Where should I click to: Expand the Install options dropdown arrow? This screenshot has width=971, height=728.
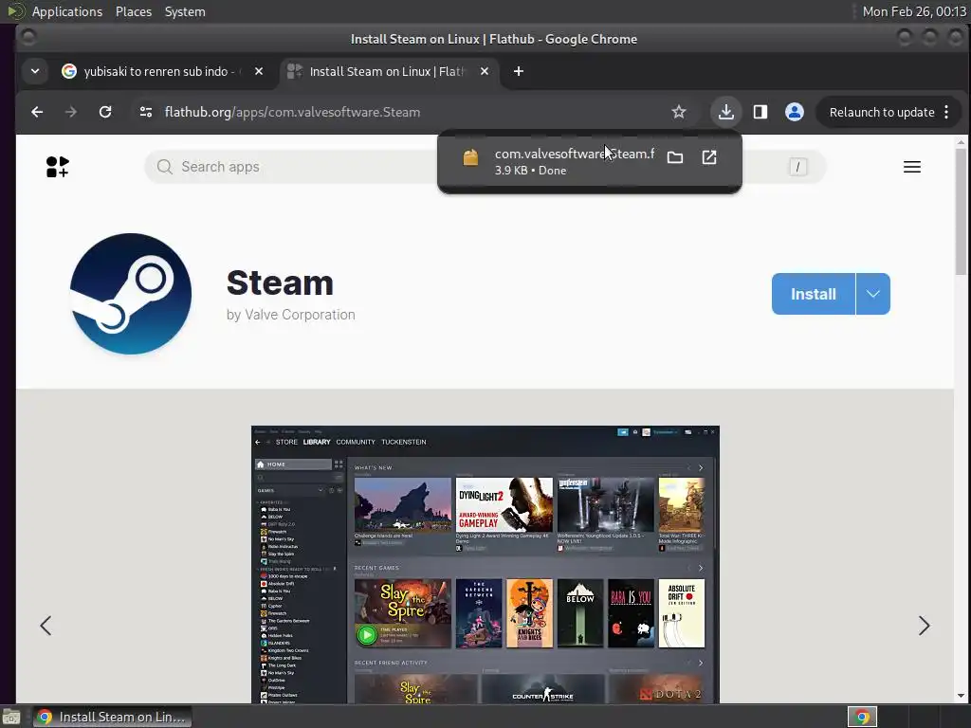tap(873, 294)
